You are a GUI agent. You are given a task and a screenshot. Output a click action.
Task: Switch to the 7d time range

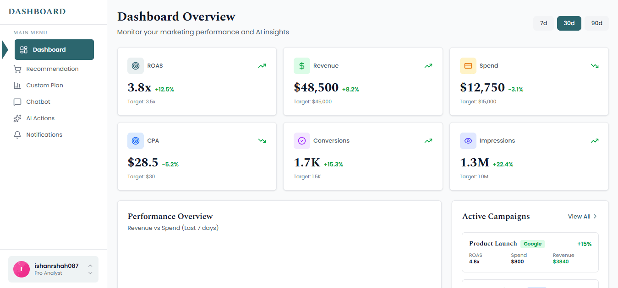pyautogui.click(x=543, y=23)
